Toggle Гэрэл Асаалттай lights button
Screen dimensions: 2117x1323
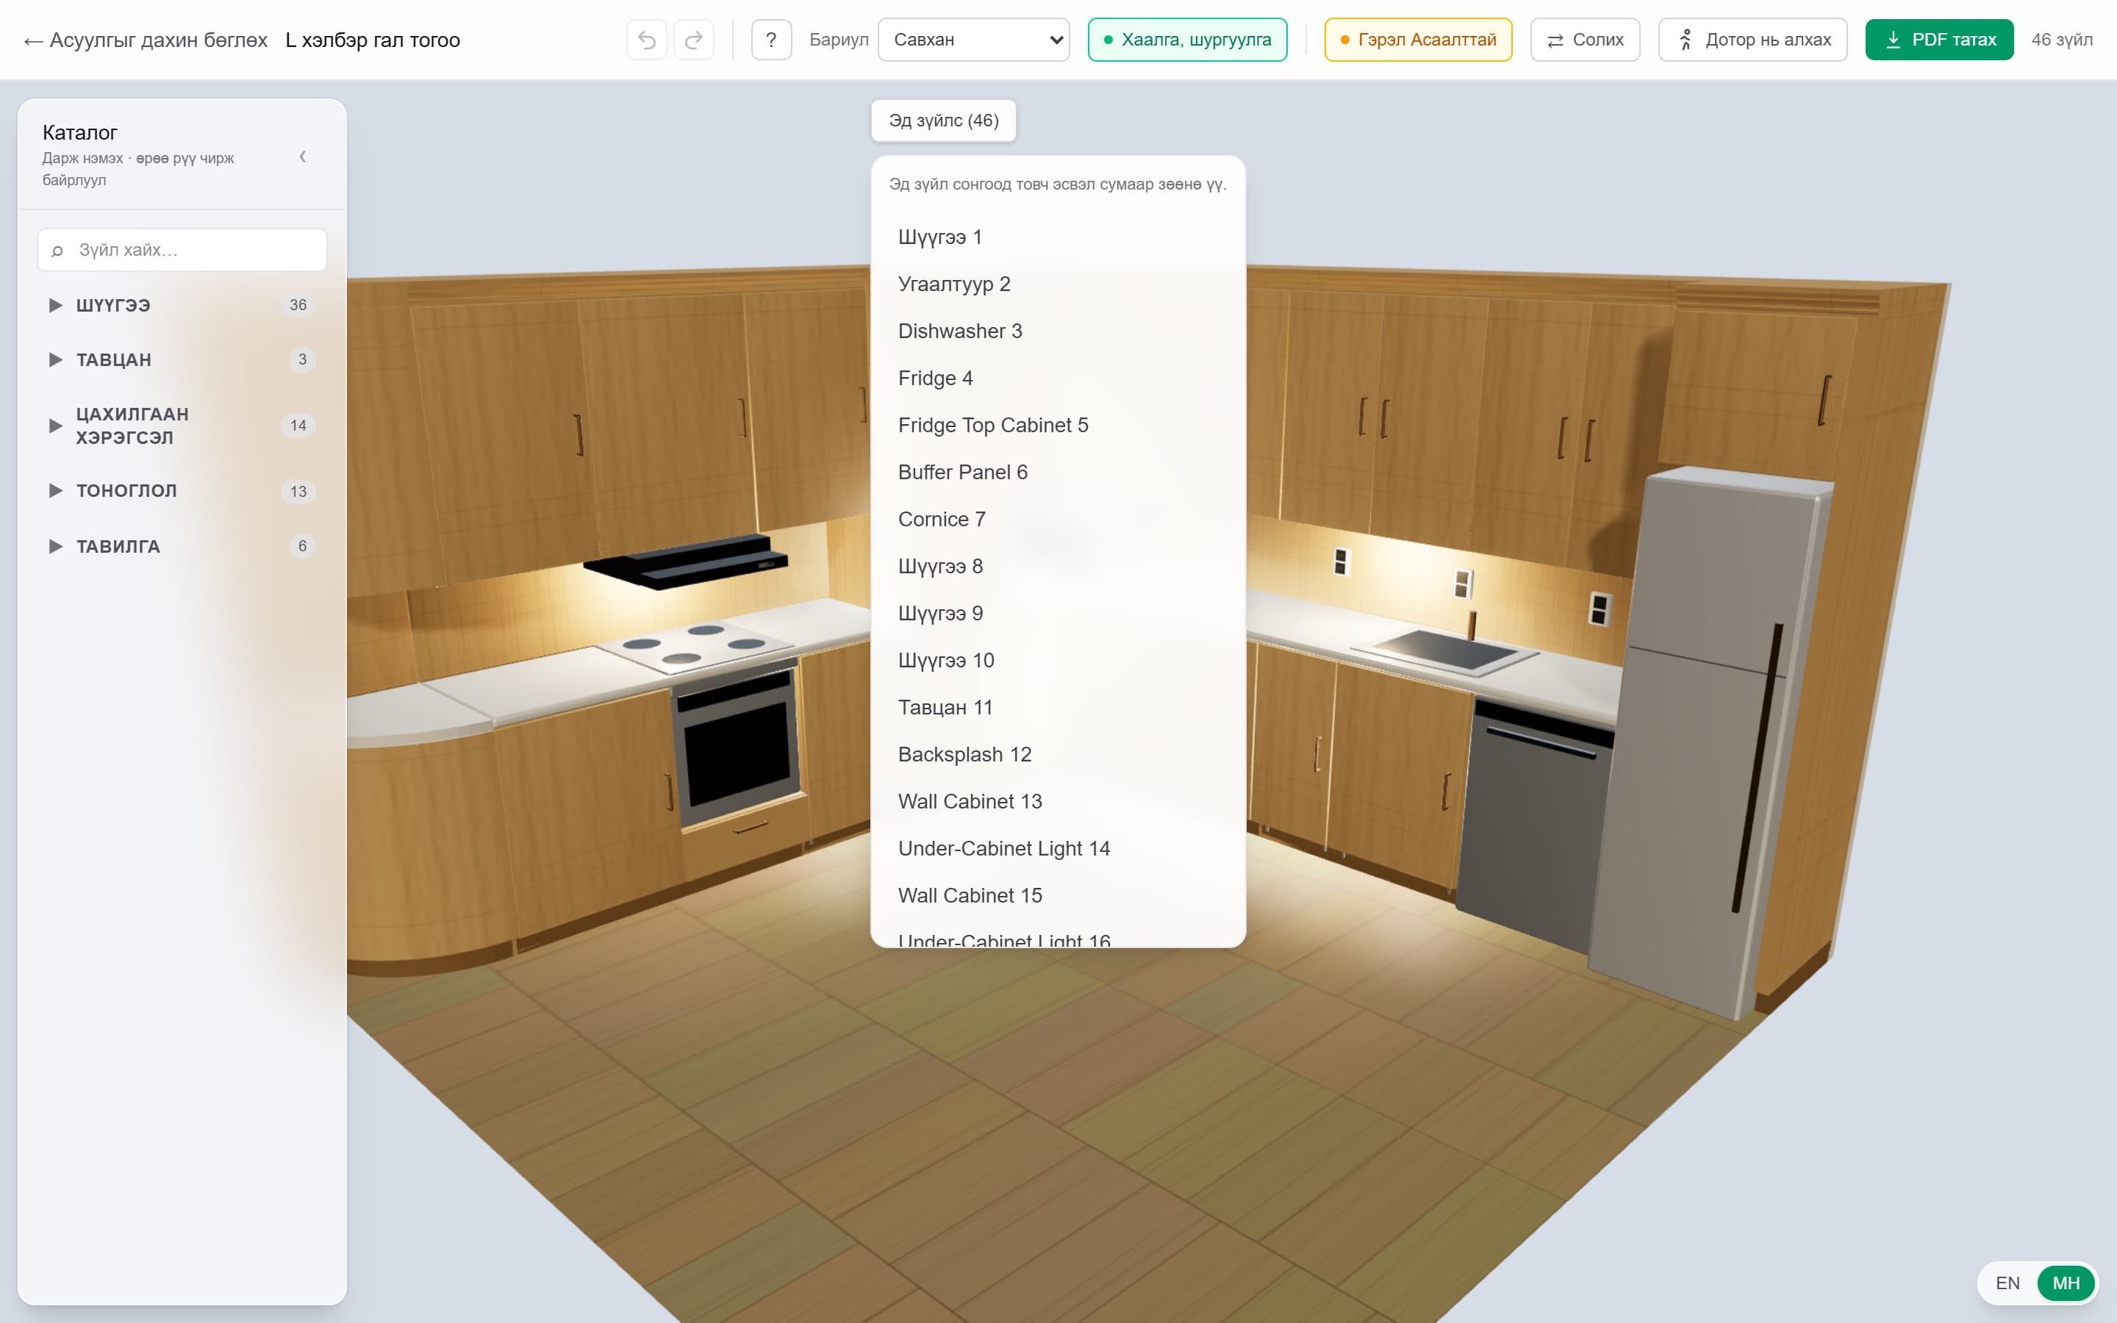coord(1417,40)
